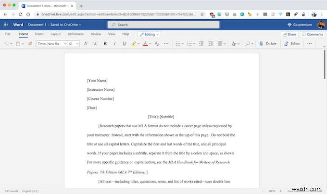Open more font options ellipsis
327x194 pixels.
pos(166,44)
